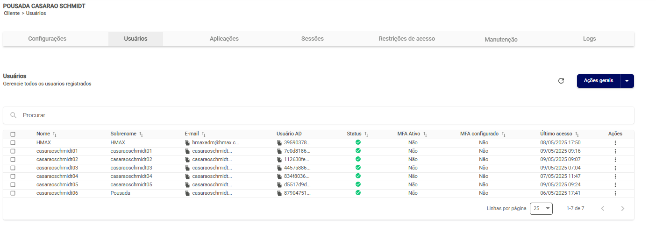Viewport: 656px width, 233px height.
Task: Check the box for casaraoschmidt06 user
Action: [13, 193]
